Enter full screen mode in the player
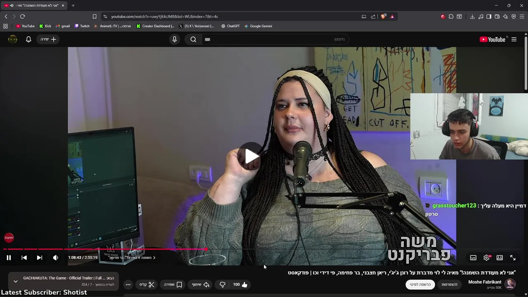This screenshot has width=528, height=297. pos(513,258)
